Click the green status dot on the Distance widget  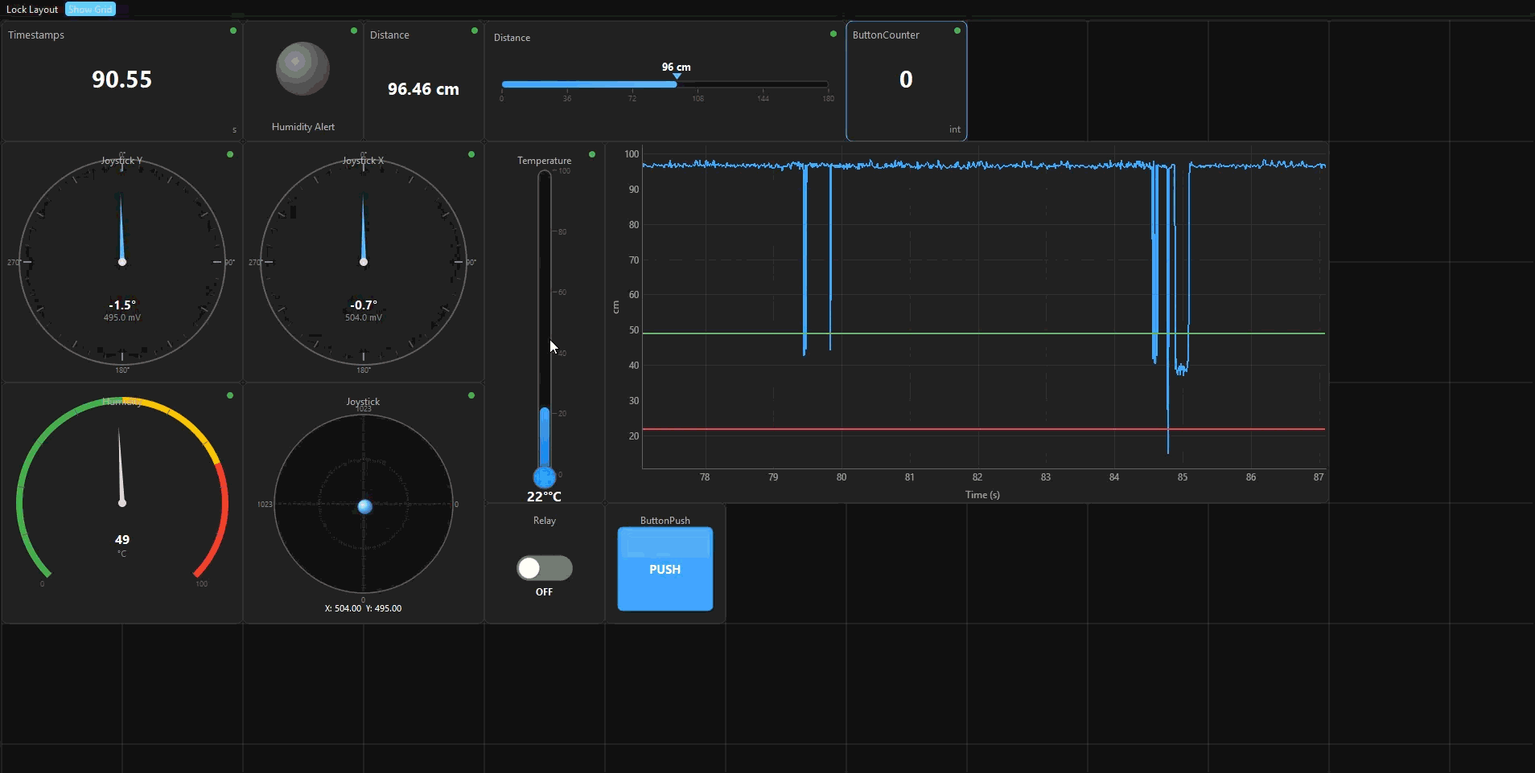click(x=474, y=31)
